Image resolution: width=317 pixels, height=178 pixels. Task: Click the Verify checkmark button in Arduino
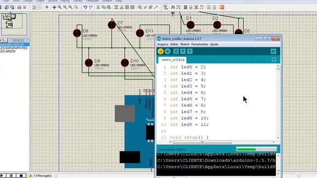click(160, 51)
